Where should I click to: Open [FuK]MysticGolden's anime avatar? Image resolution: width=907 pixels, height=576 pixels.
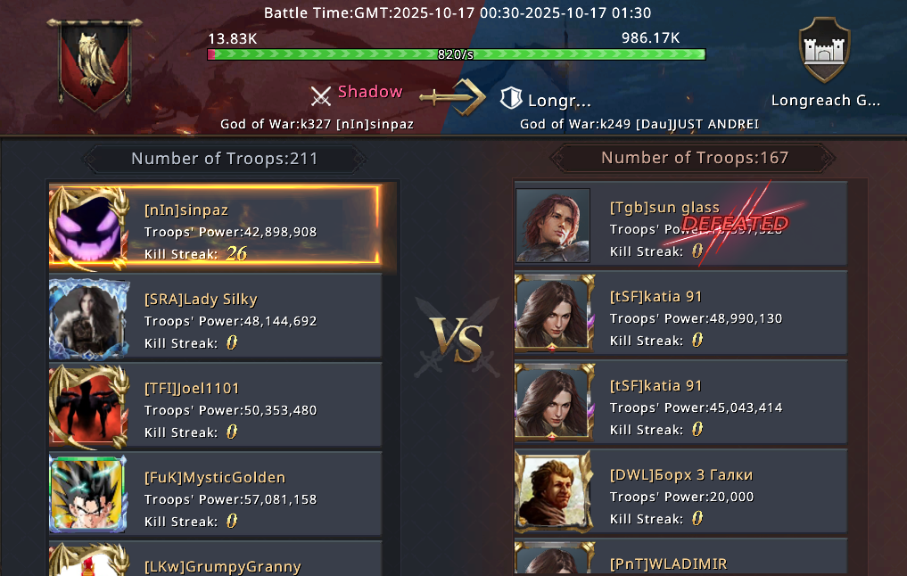[88, 495]
